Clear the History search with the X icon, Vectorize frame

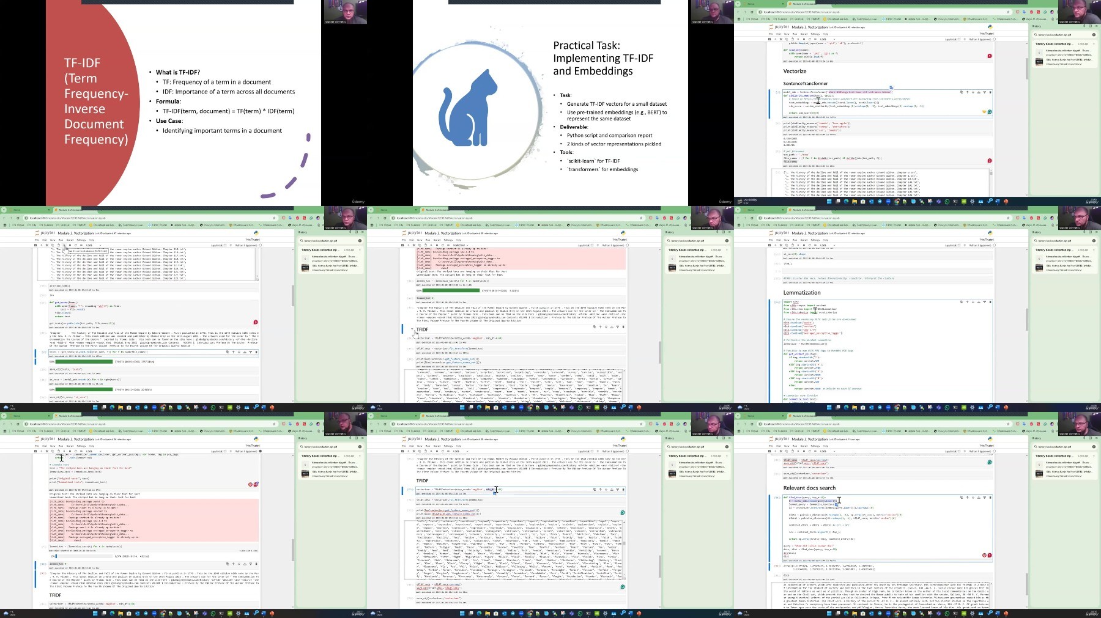pyautogui.click(x=1094, y=35)
